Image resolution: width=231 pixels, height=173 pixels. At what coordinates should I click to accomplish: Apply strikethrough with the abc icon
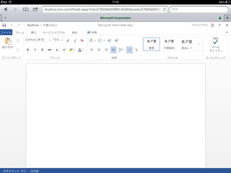(50, 49)
